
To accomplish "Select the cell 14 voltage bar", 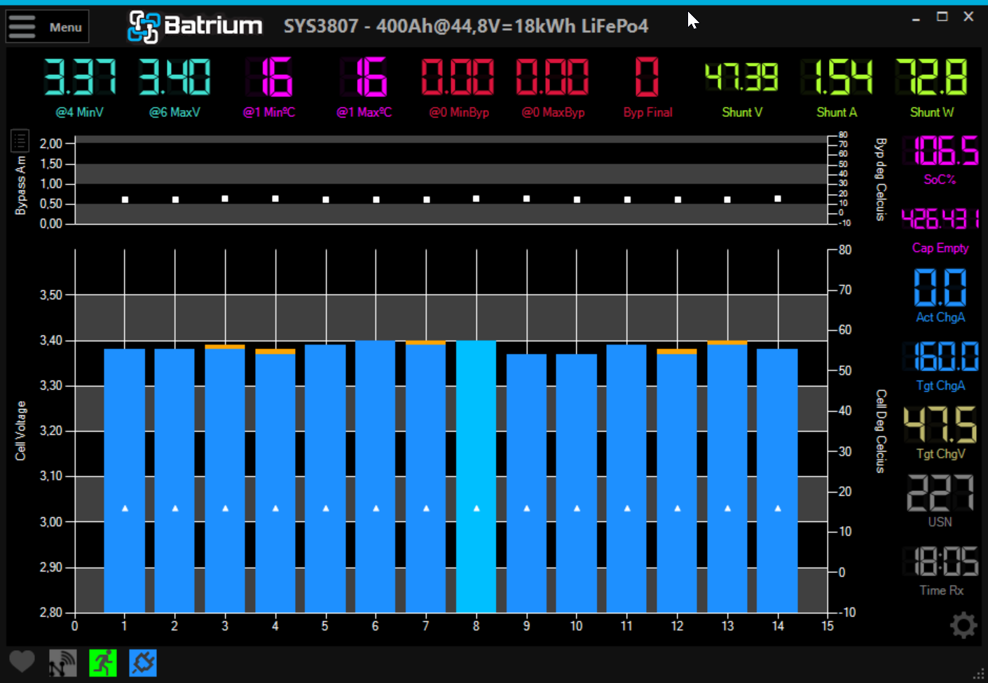I will pyautogui.click(x=778, y=481).
